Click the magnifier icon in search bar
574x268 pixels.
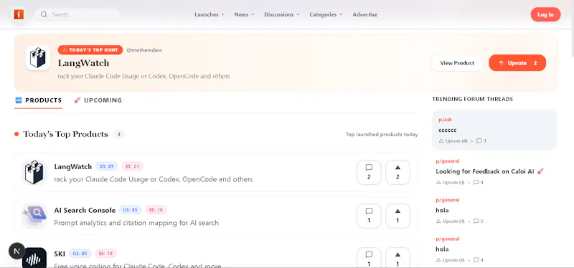tap(44, 14)
